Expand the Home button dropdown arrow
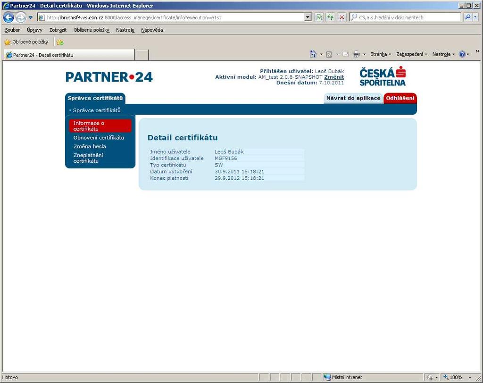This screenshot has height=383, width=483. [321, 54]
